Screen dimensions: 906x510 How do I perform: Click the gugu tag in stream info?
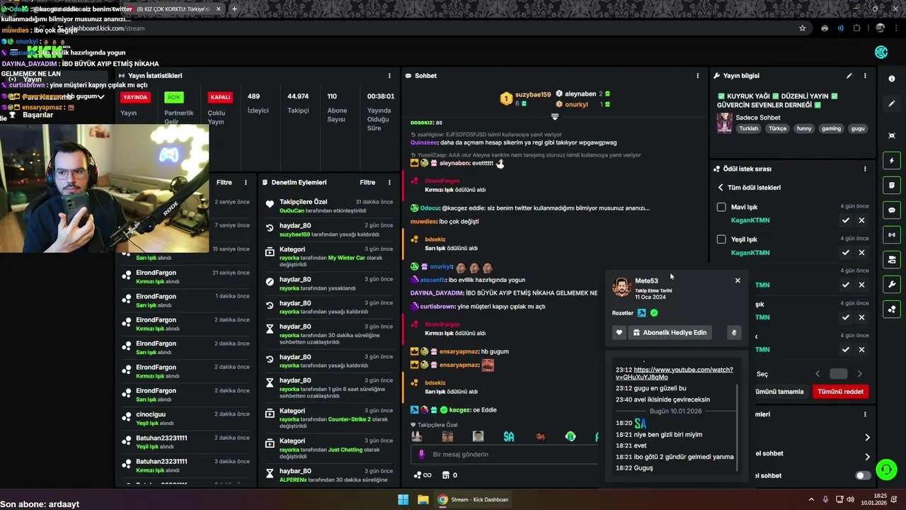tap(858, 129)
